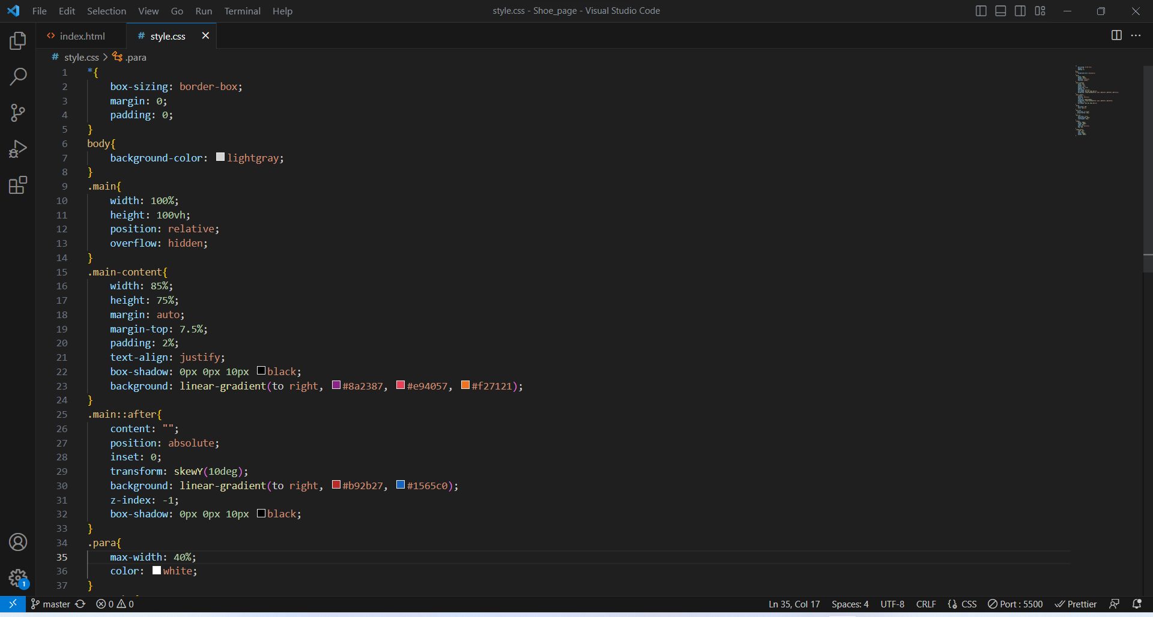Screen dimensions: 1153x617
Task: Open the Source Control view
Action: (17, 112)
